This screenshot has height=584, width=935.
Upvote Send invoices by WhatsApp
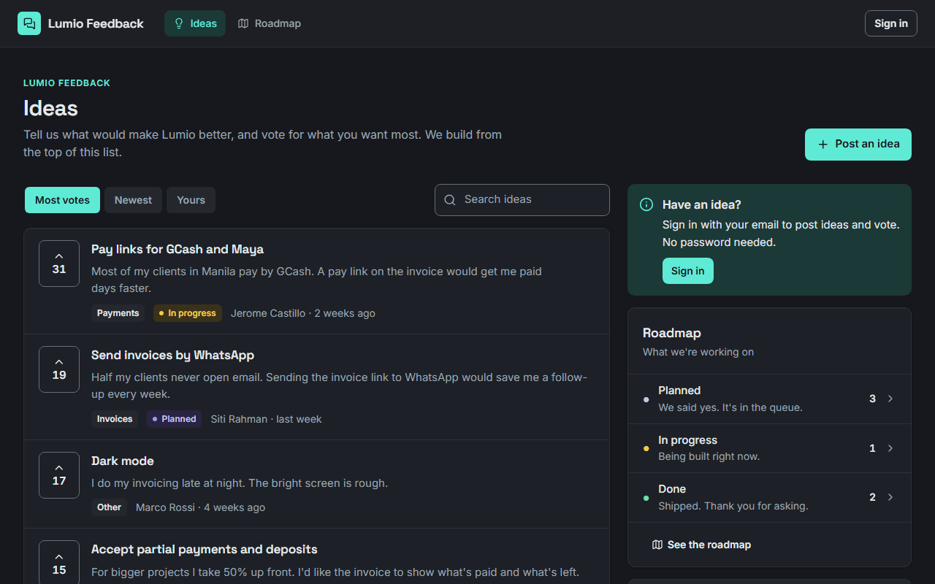click(x=59, y=369)
